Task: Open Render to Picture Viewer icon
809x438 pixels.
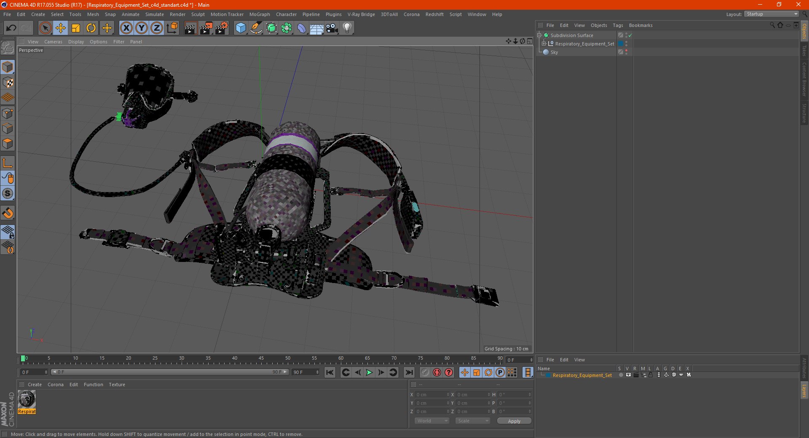Action: 206,28
